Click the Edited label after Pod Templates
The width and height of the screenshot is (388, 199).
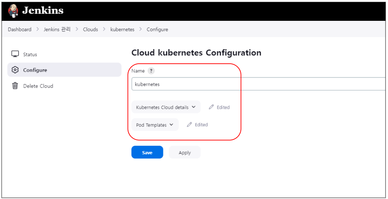point(201,124)
